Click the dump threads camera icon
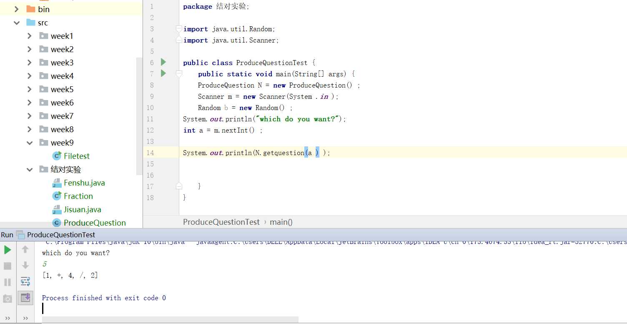Screen dimensions: 627x324 tap(8, 298)
